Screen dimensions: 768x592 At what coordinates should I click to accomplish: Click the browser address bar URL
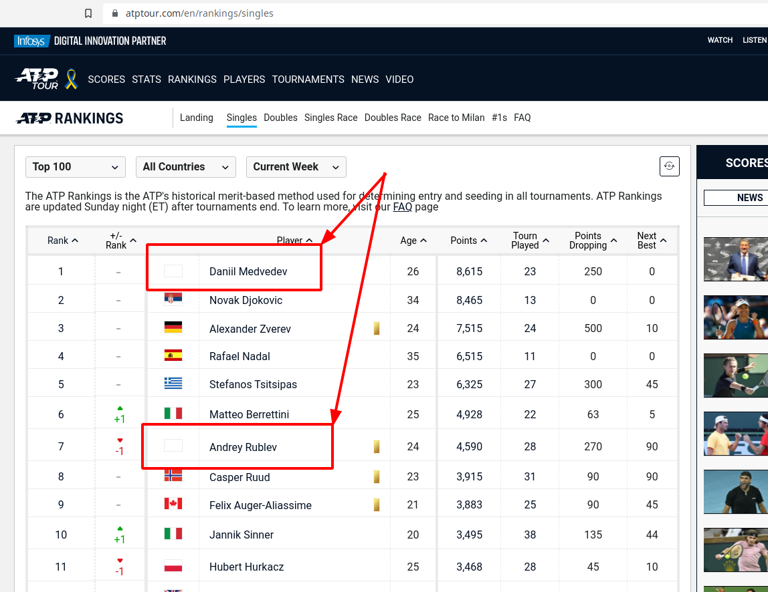[x=199, y=13]
